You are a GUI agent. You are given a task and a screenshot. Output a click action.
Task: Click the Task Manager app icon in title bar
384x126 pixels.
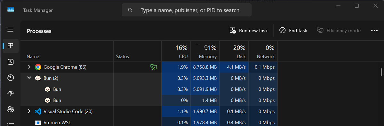(11, 10)
